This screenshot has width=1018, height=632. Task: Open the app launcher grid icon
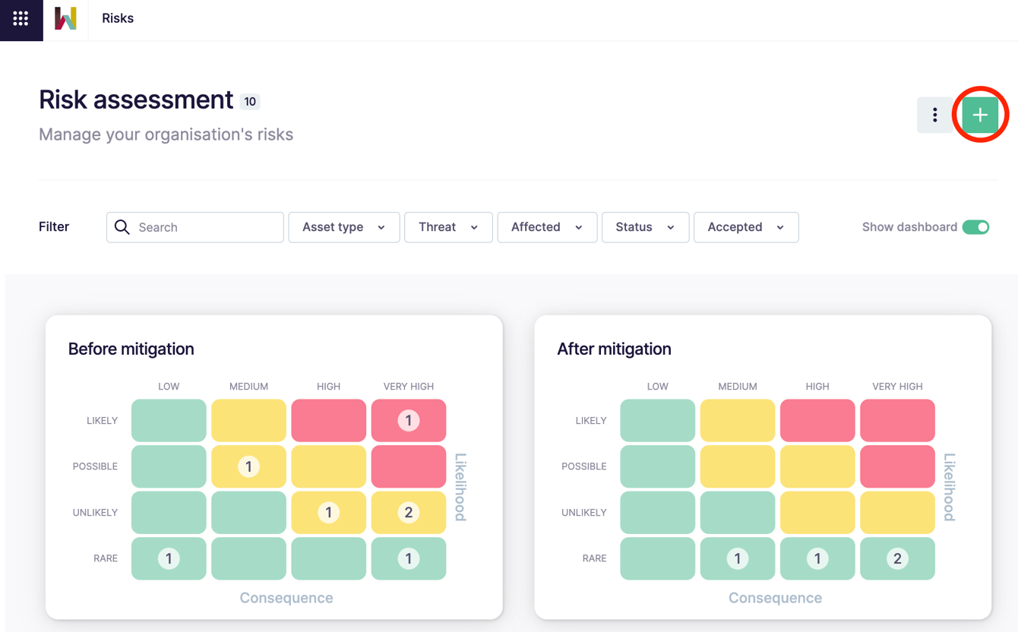click(21, 21)
